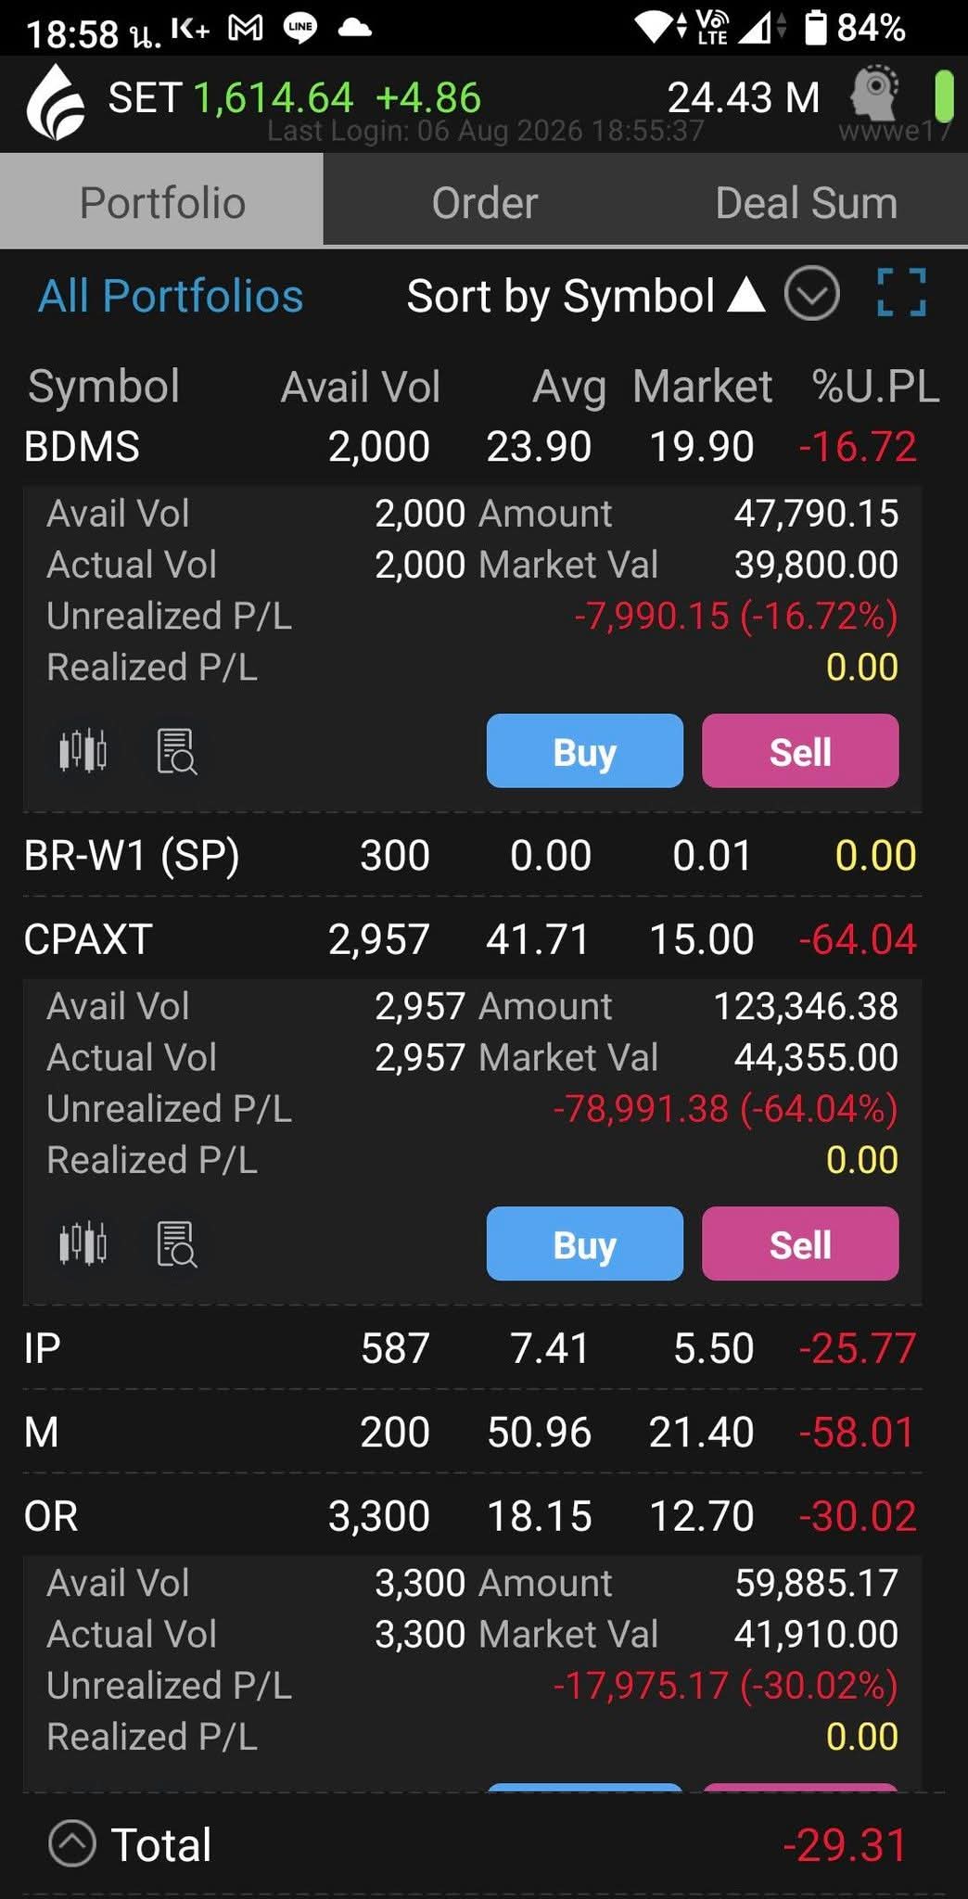Open stock detail search icon for BDMS

176,751
